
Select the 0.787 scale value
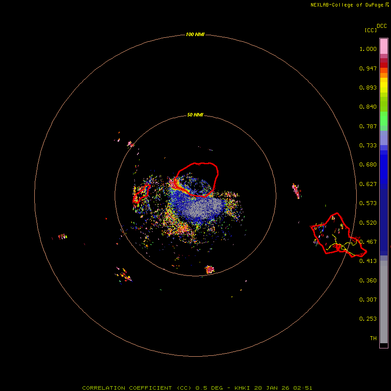point(368,126)
